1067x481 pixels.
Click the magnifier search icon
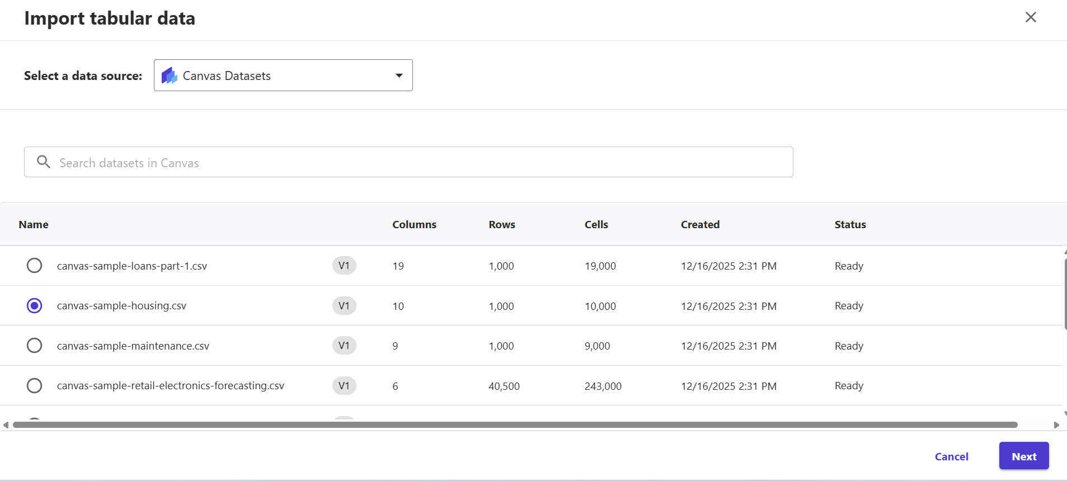pyautogui.click(x=44, y=162)
